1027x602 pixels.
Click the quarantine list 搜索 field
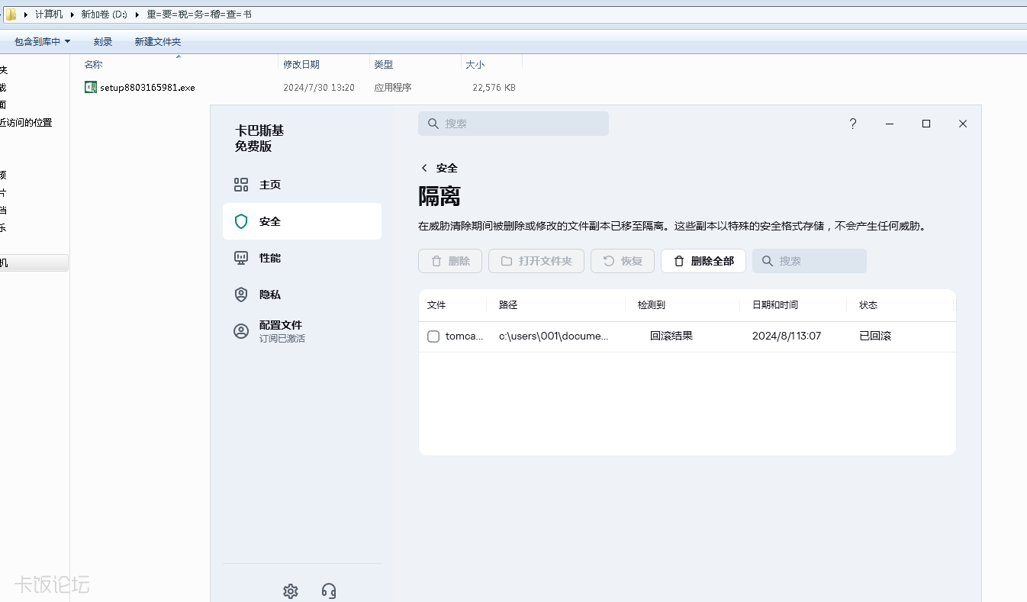point(810,261)
